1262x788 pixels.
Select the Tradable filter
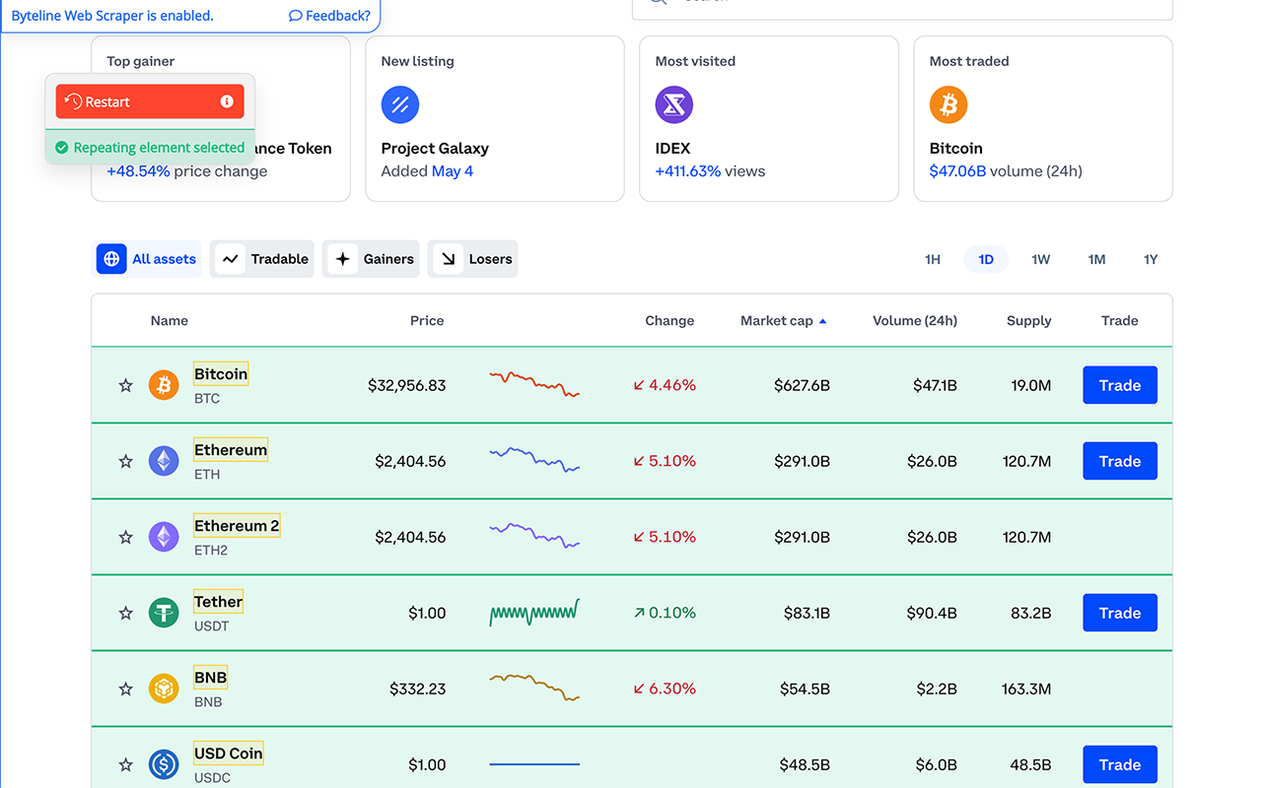262,259
